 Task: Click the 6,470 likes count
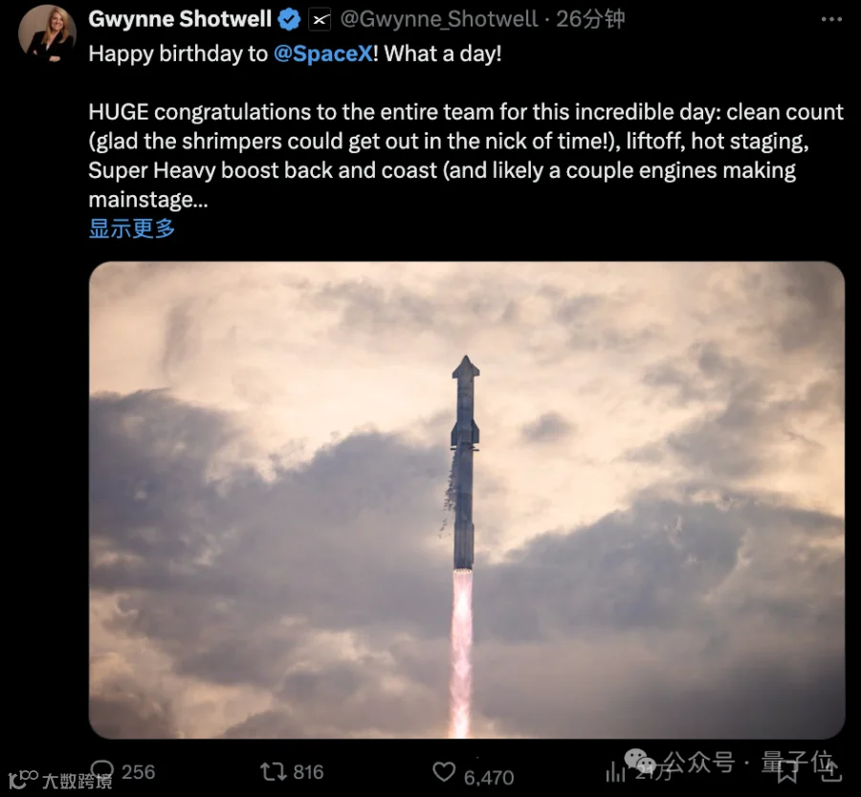[x=489, y=778]
